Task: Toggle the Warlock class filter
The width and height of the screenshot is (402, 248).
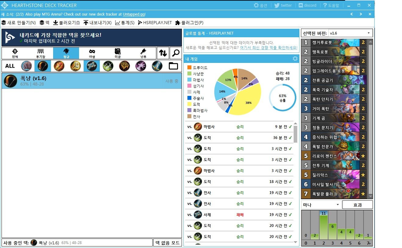Action: pos(141,66)
